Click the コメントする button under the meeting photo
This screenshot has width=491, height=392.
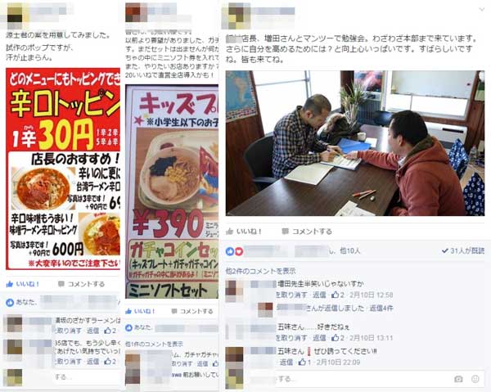[x=307, y=232]
